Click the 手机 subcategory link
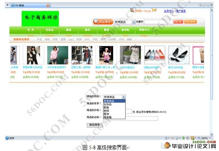Viewport: 219px width, 151px height. (x=95, y=39)
